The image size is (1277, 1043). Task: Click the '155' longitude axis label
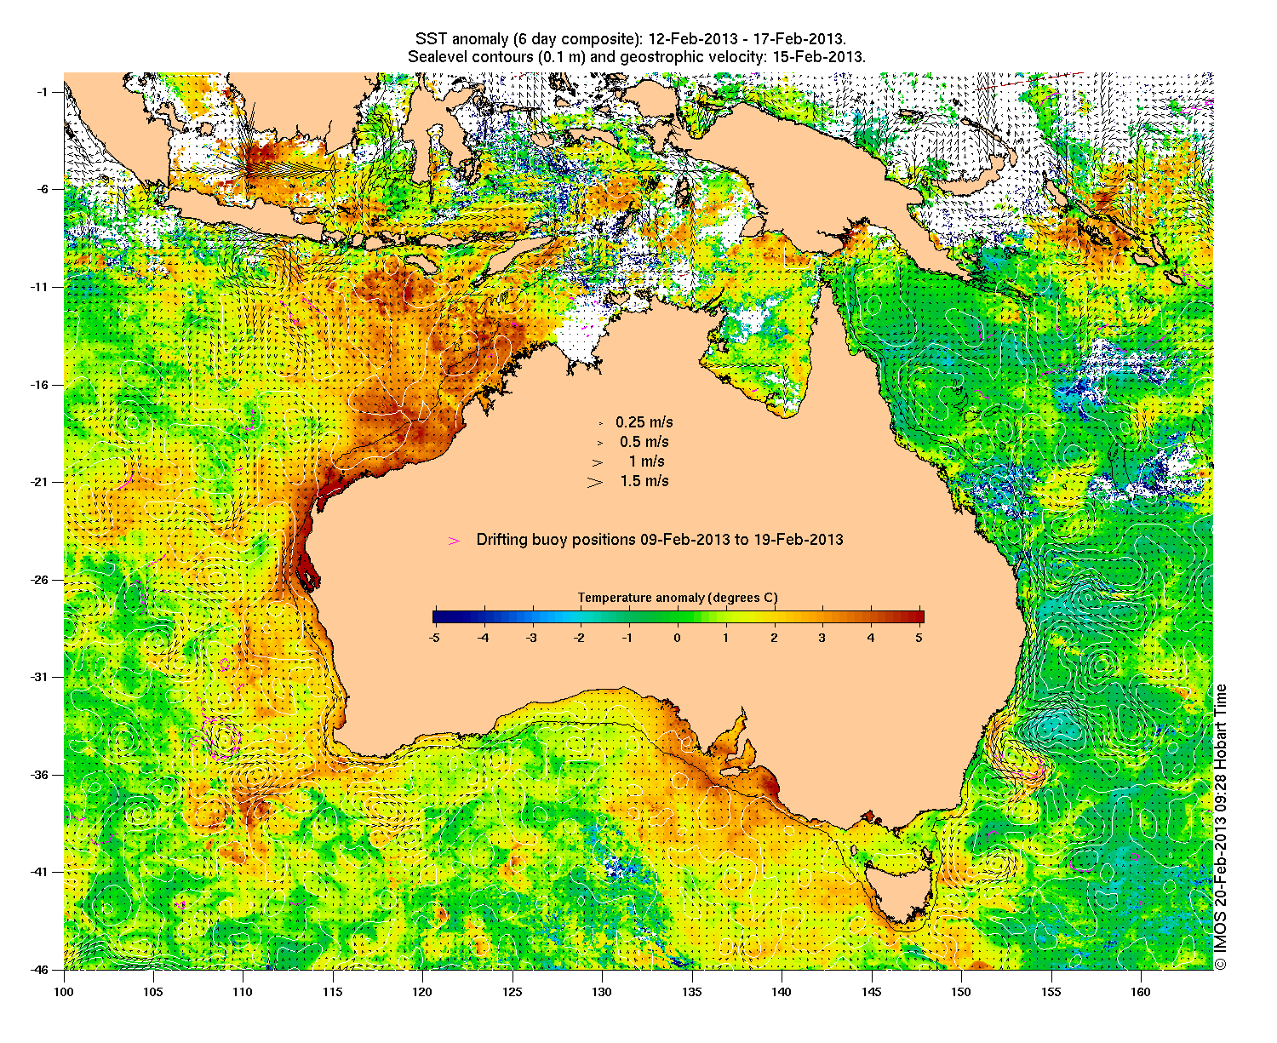click(1051, 992)
